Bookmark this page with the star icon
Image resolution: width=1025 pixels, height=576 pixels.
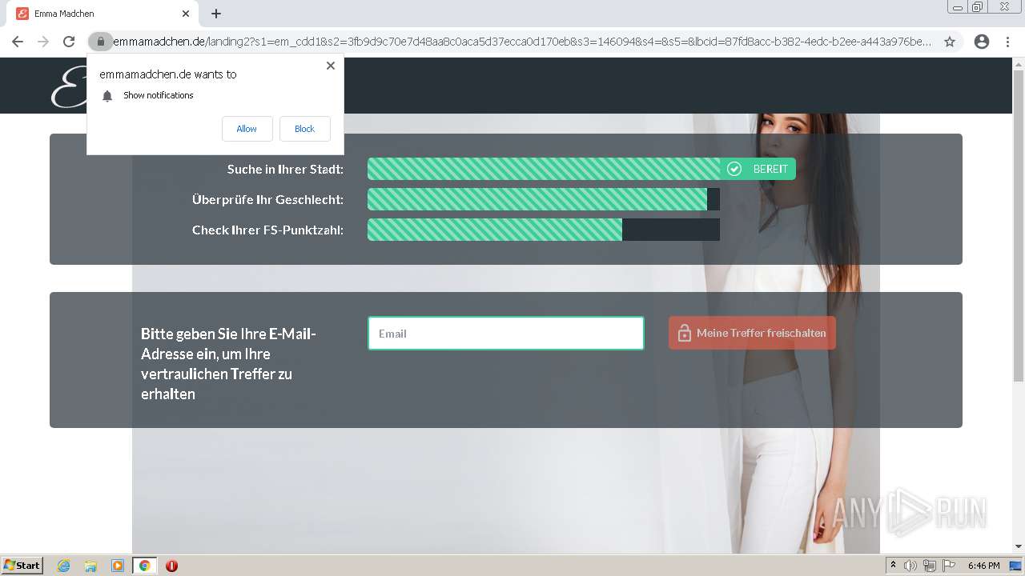950,42
